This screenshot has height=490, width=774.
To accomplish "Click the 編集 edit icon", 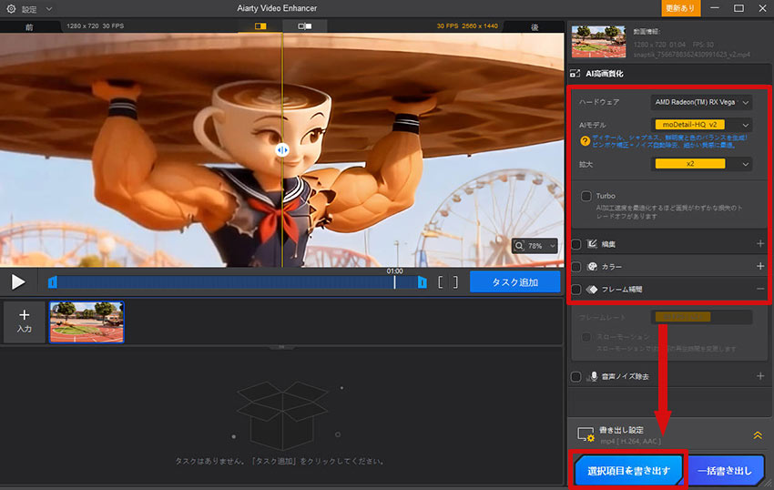I will (x=592, y=244).
